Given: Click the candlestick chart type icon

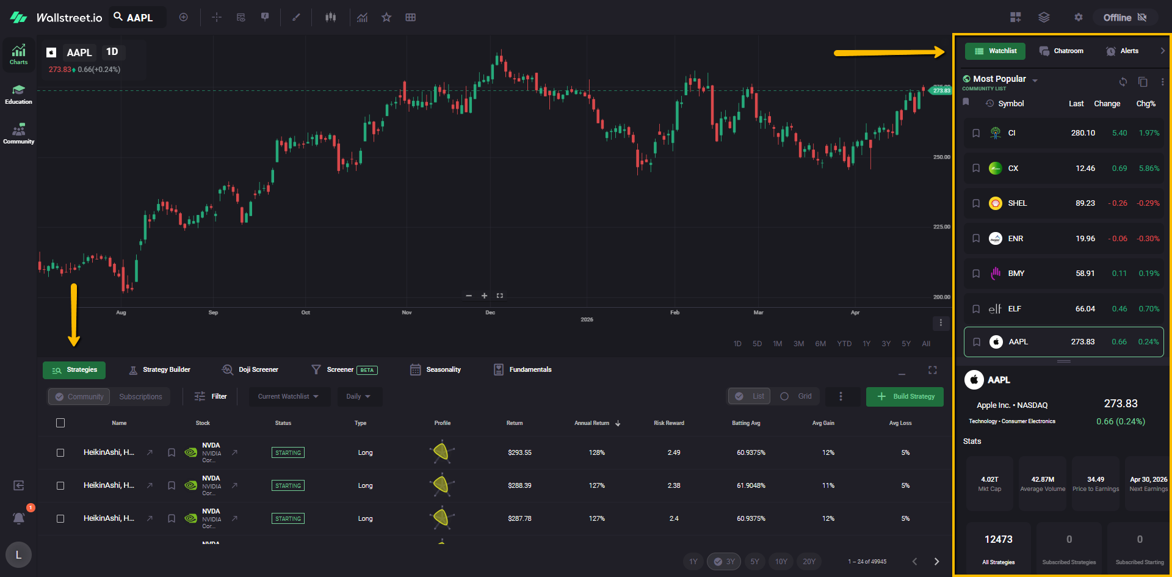Looking at the screenshot, I should point(330,17).
